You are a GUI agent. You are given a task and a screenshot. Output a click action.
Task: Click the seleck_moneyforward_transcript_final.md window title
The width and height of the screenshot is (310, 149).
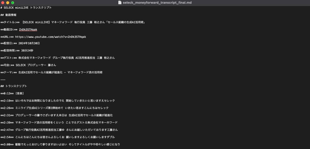tap(157, 3)
